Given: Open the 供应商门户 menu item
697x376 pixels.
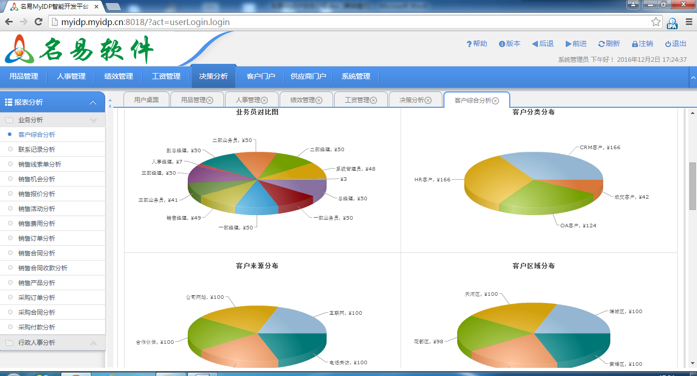Looking at the screenshot, I should click(308, 76).
